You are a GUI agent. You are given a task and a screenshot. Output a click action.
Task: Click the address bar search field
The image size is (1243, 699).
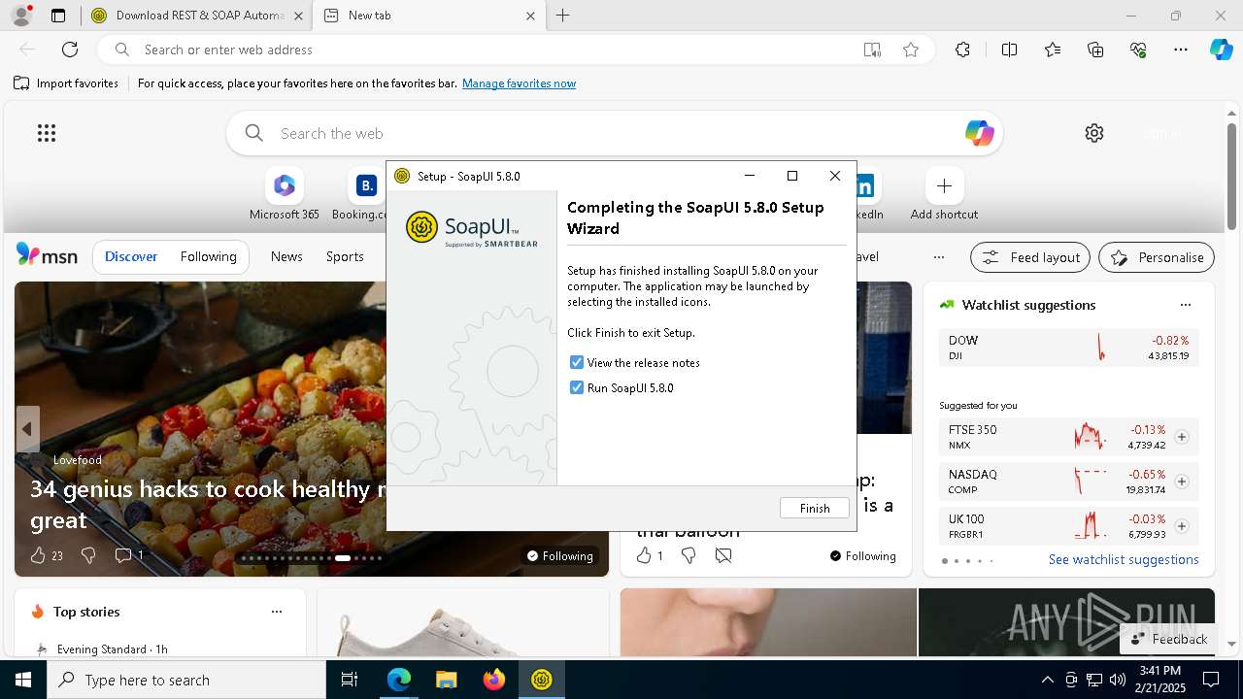(x=495, y=50)
